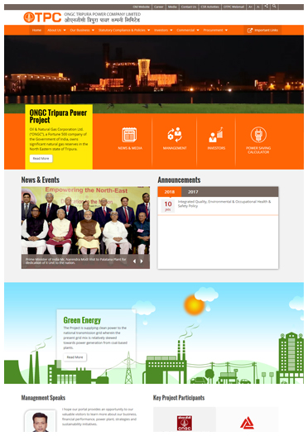Screen dimensions: 308x436
Task: Go to the Home menu item
Action: (x=36, y=30)
